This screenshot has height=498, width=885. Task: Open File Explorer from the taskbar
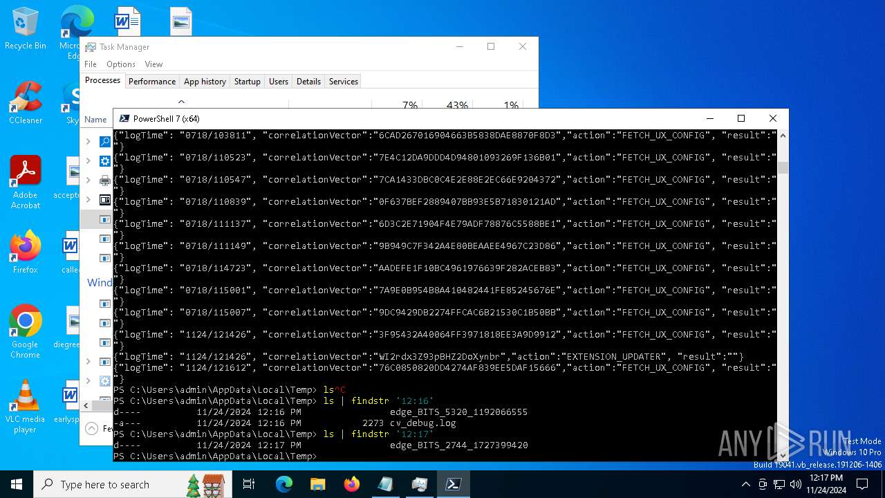tap(317, 484)
